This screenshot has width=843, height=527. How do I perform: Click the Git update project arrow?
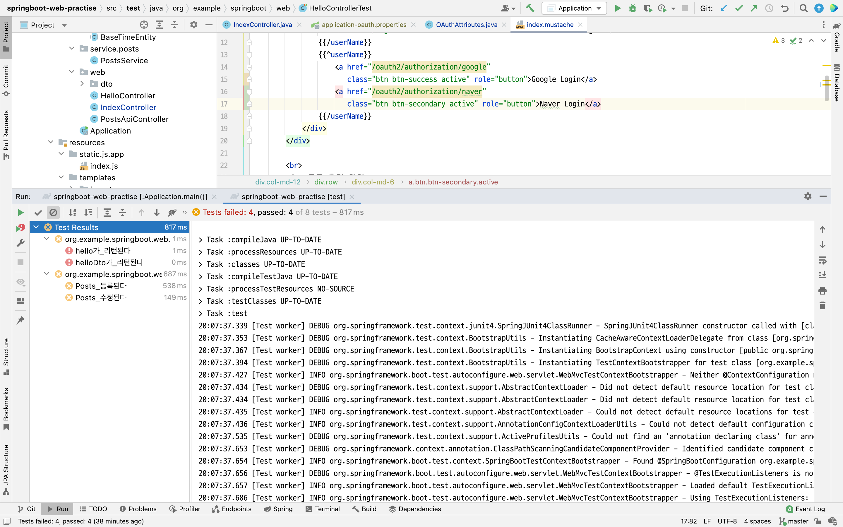pyautogui.click(x=724, y=8)
